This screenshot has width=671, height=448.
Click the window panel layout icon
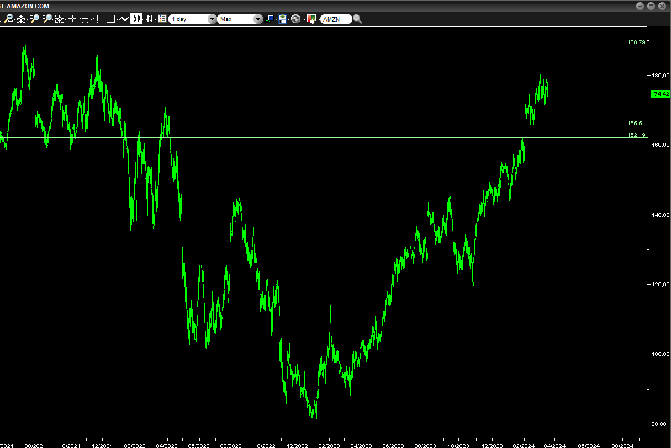pyautogui.click(x=110, y=19)
